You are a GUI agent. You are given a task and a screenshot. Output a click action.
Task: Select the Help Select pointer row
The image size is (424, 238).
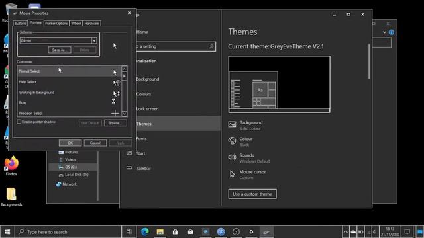click(x=69, y=82)
